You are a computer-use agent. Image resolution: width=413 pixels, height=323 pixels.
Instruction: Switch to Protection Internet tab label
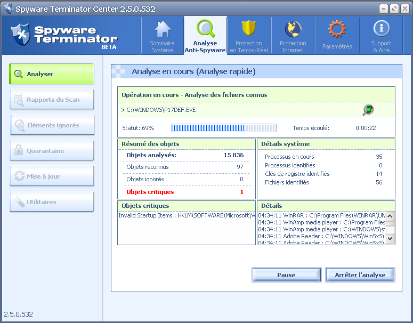point(293,46)
